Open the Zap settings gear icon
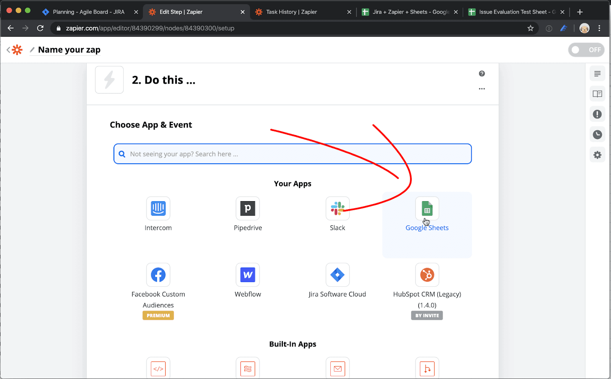 (x=597, y=155)
